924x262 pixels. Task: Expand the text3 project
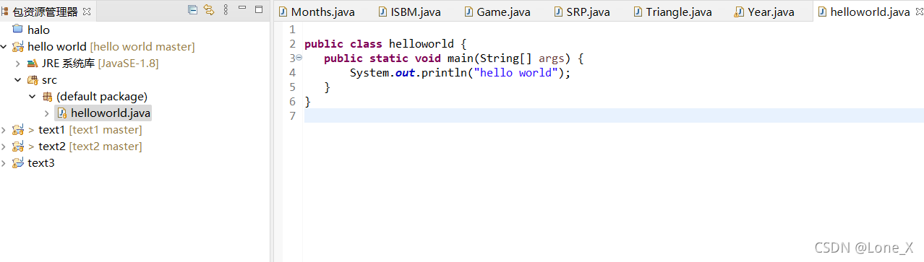point(4,163)
